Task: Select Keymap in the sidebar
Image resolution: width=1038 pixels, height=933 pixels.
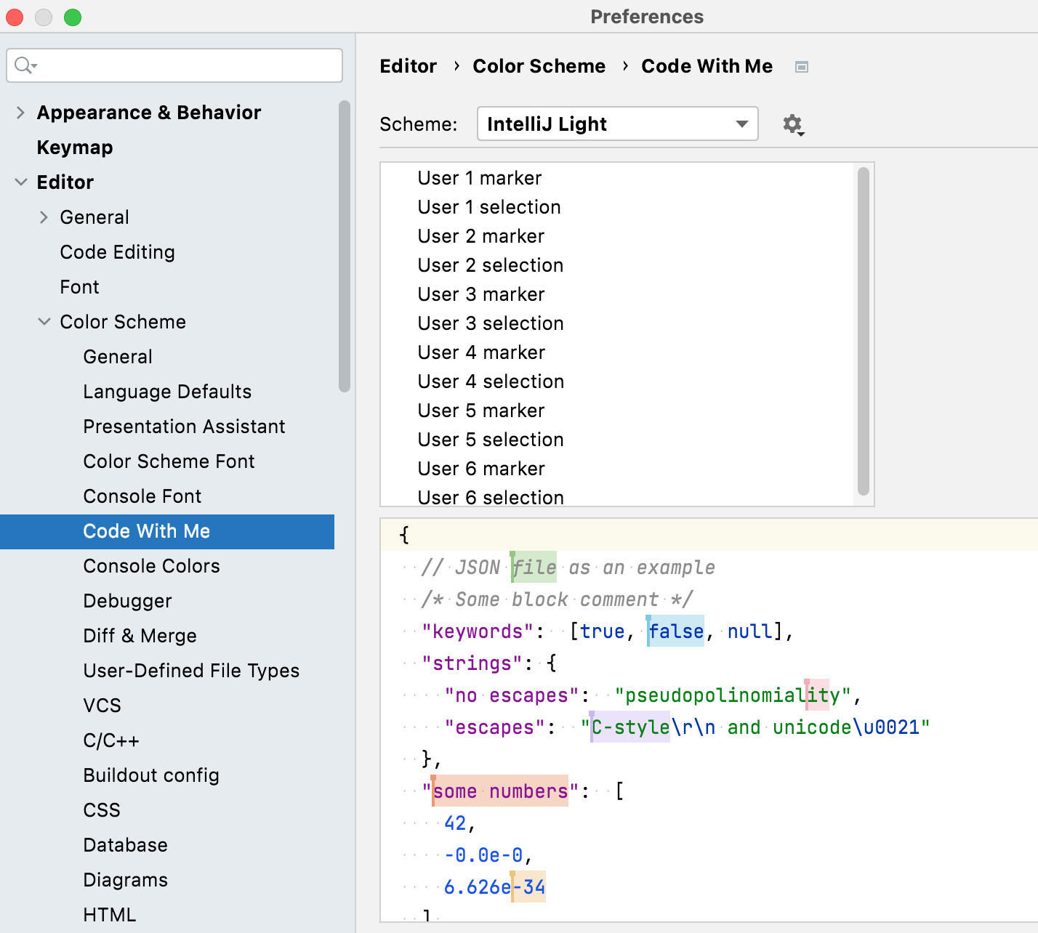Action: click(x=75, y=148)
